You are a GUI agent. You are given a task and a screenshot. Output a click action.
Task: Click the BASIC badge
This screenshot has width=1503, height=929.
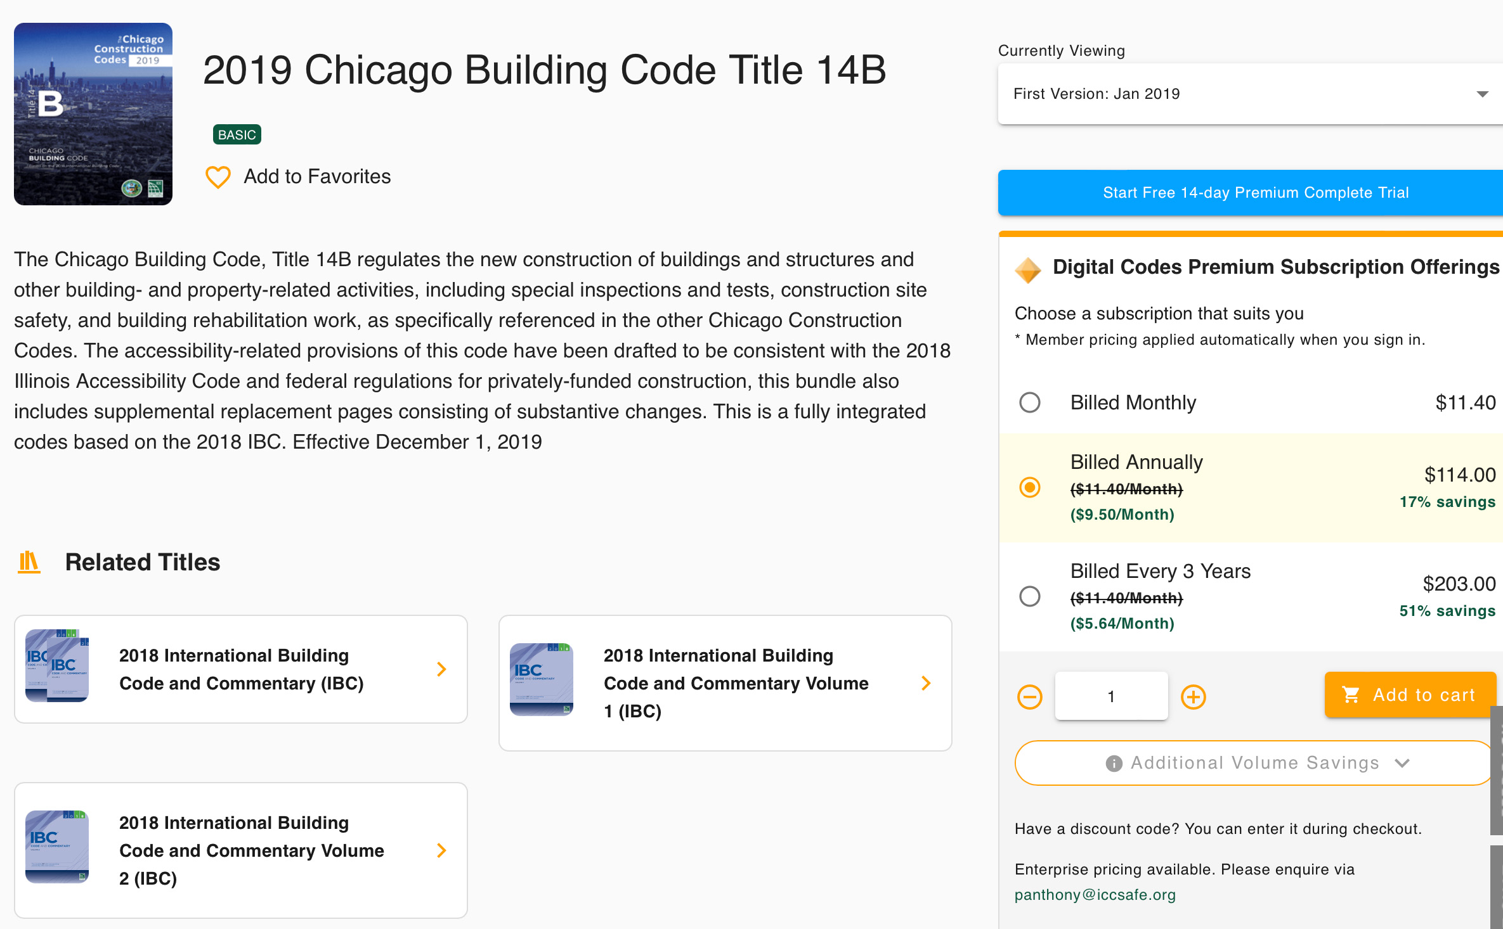[237, 134]
